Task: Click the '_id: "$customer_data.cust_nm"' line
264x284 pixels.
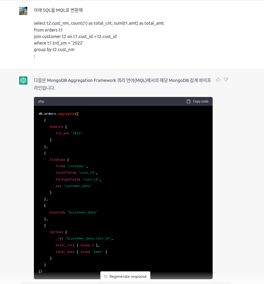Action: click(84, 238)
